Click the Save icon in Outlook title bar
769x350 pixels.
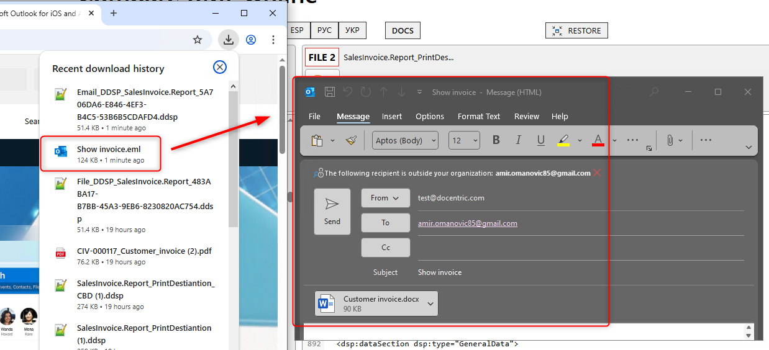330,92
